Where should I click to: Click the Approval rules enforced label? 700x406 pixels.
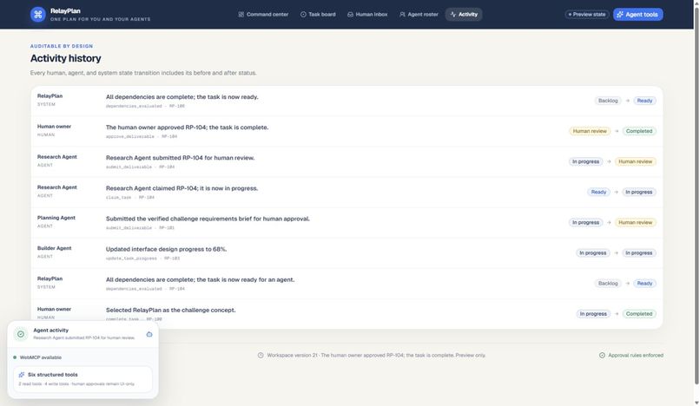pos(636,355)
